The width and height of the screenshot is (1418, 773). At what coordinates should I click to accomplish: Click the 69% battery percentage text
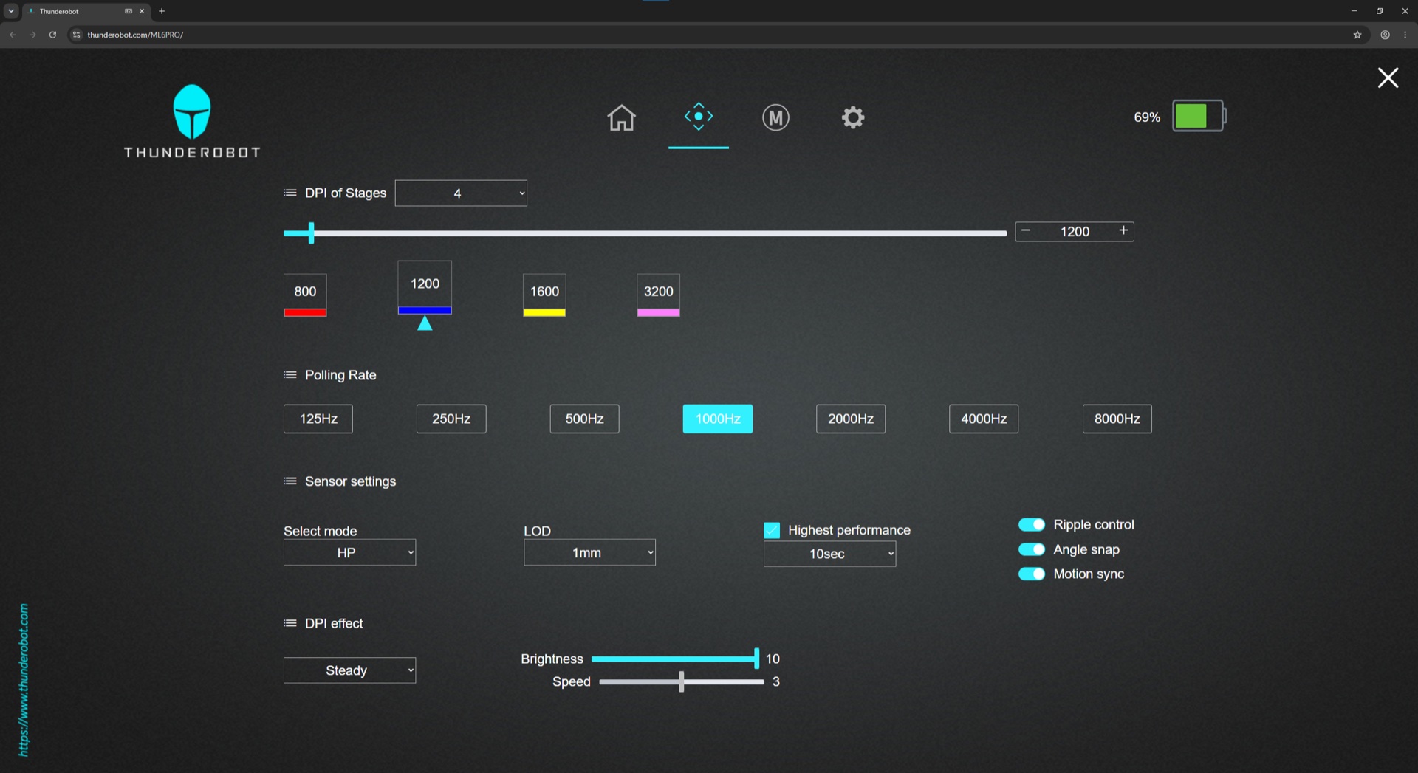[1147, 117]
